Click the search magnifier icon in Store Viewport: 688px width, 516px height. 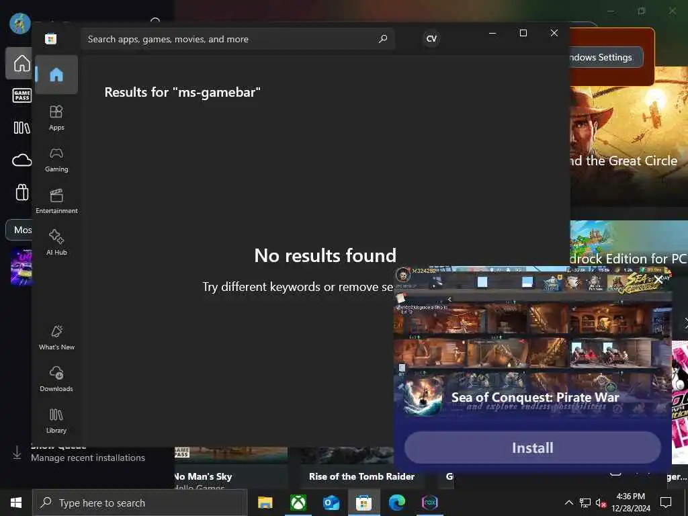[x=383, y=39]
